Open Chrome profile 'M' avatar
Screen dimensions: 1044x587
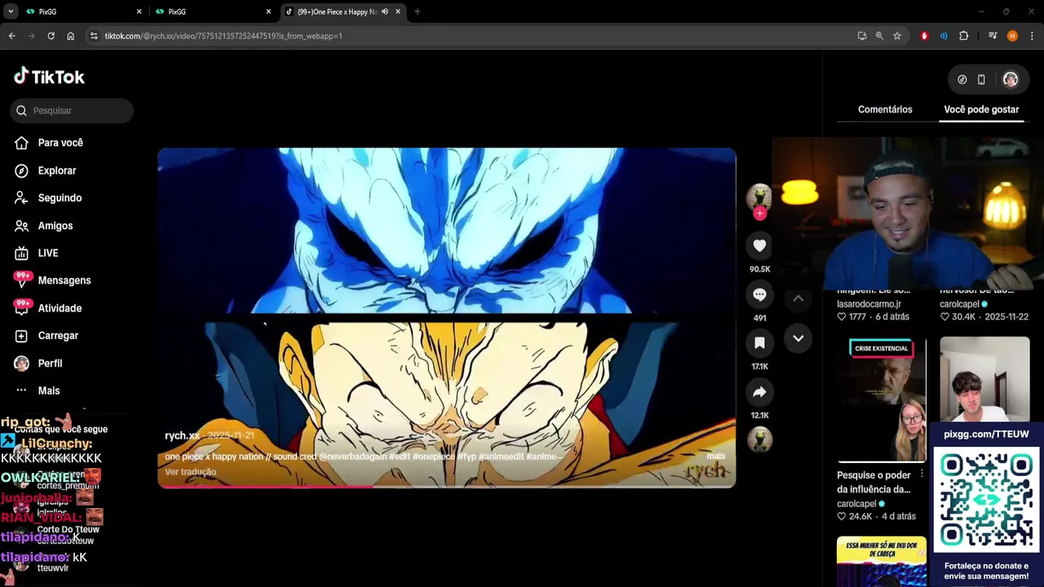point(1012,36)
